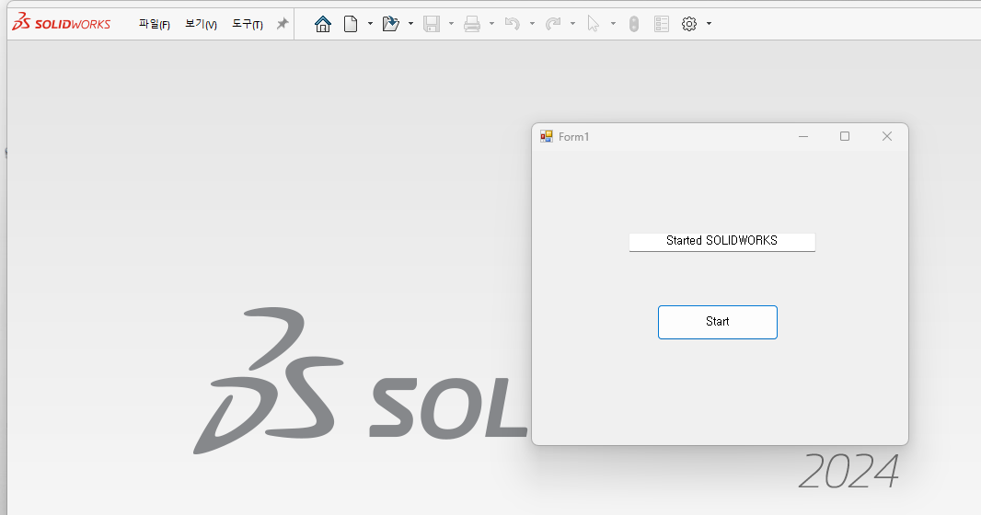Expand the Options gear dropdown arrow

point(709,24)
